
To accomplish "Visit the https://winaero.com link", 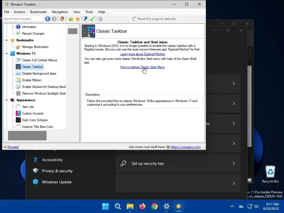I will click(x=186, y=147).
